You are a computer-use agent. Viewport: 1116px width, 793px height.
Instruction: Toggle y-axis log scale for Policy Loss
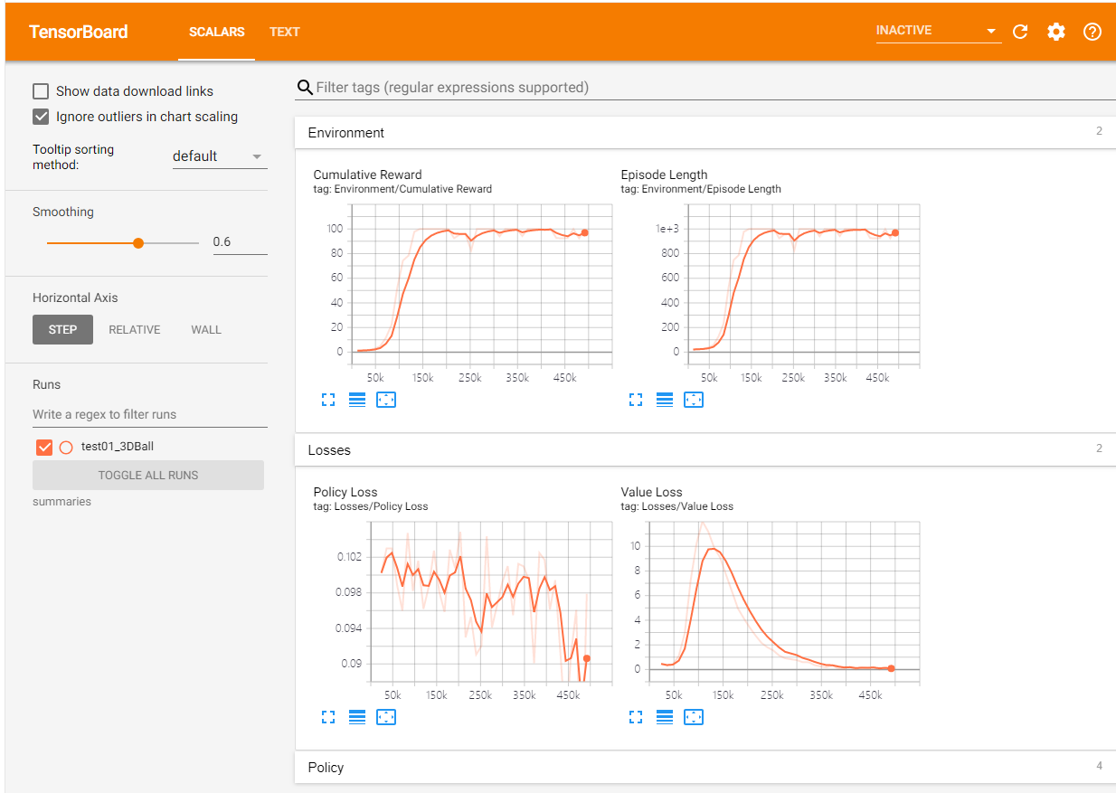point(357,717)
